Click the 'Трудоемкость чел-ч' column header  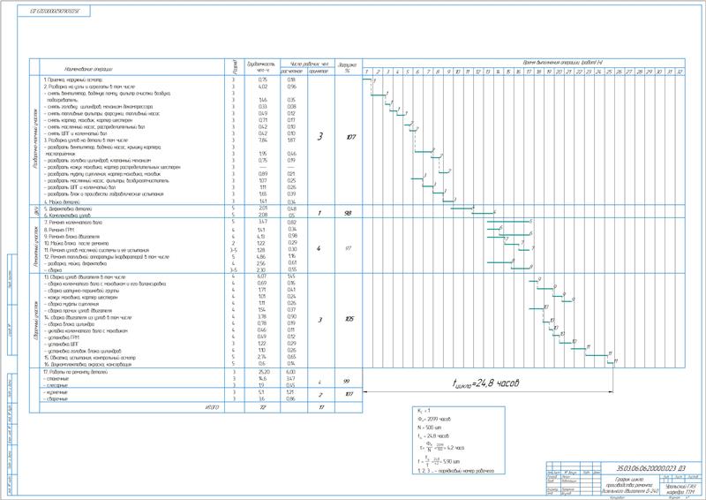click(261, 67)
